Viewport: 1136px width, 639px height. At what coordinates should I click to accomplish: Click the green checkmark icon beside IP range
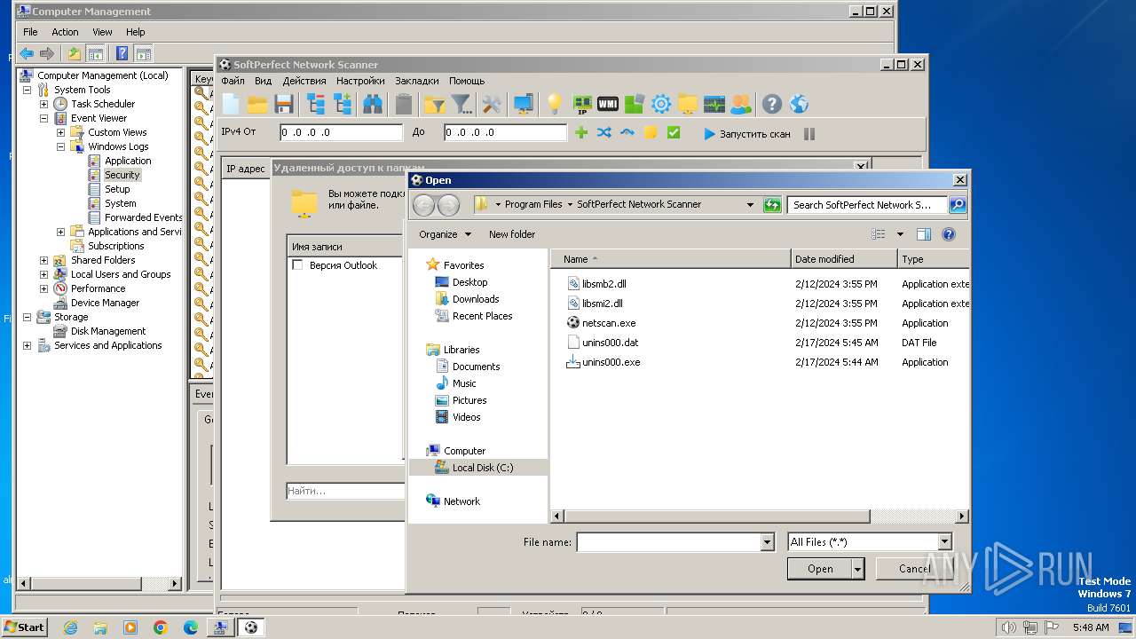[x=674, y=133]
